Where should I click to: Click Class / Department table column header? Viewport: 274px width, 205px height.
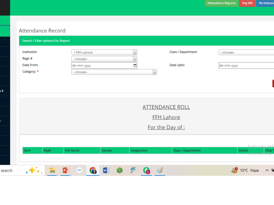(x=205, y=150)
